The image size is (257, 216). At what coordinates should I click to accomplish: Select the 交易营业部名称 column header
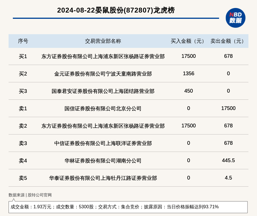pyautogui.click(x=103, y=41)
